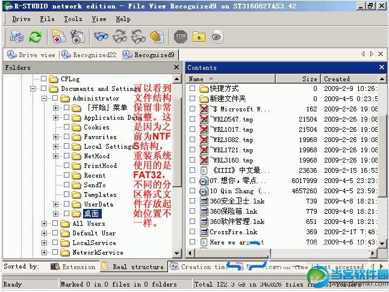Screen dimensions: 389x292
Task: Expand the NetHood folder node
Action: [55, 156]
